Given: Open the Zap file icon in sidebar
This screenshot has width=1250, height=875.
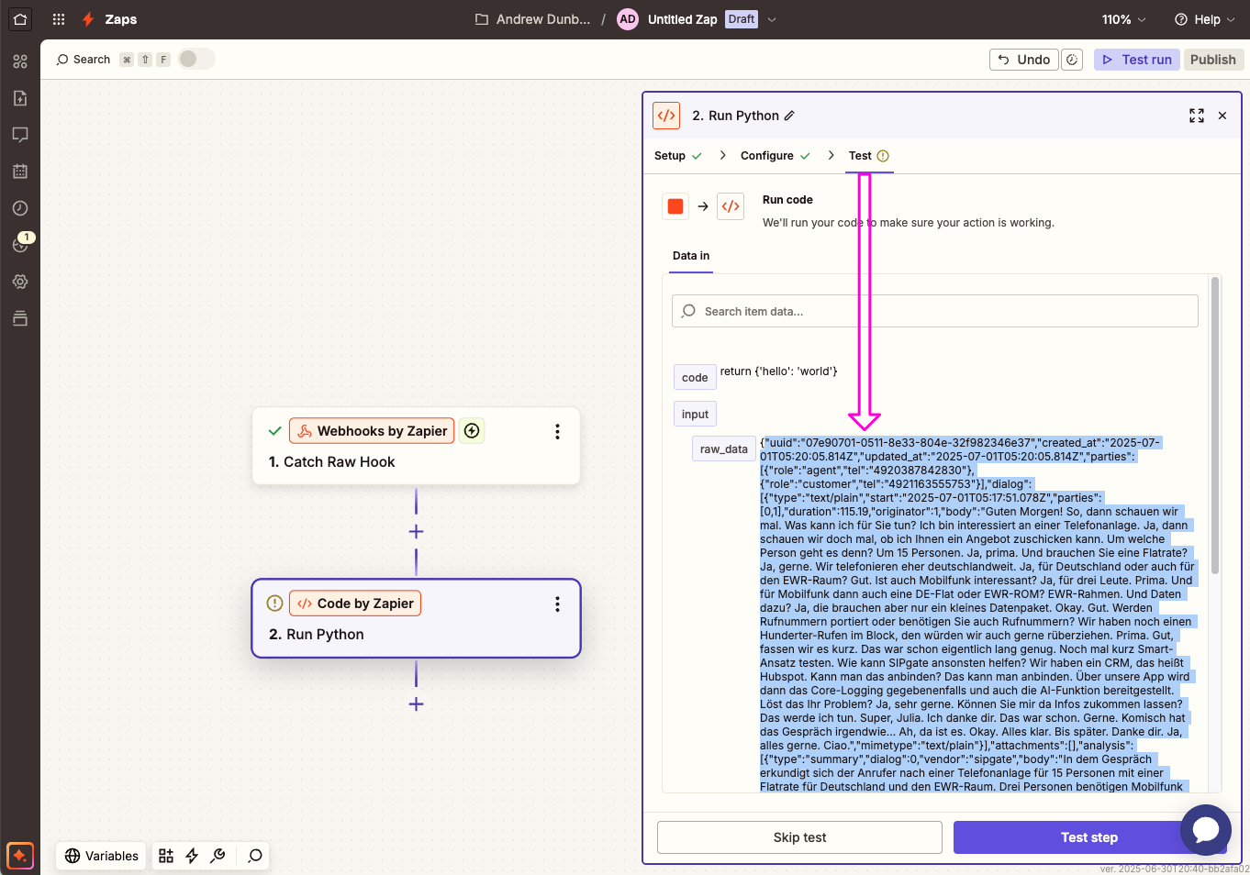Looking at the screenshot, I should 20,98.
